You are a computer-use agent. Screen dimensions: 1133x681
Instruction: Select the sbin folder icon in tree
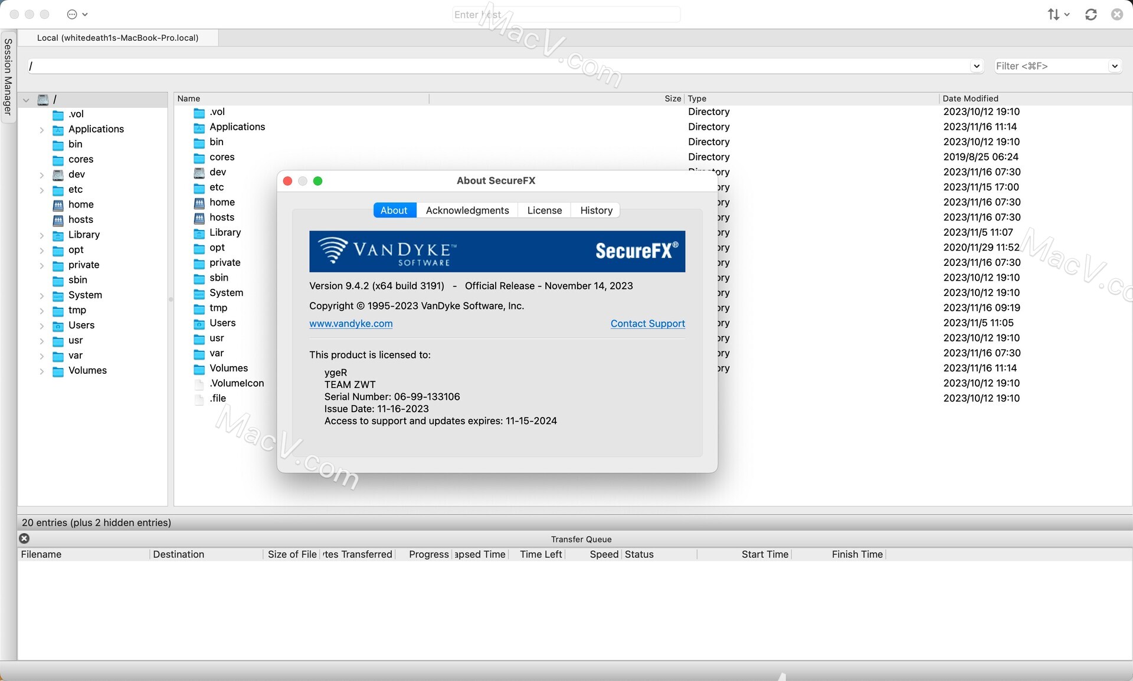coord(58,280)
